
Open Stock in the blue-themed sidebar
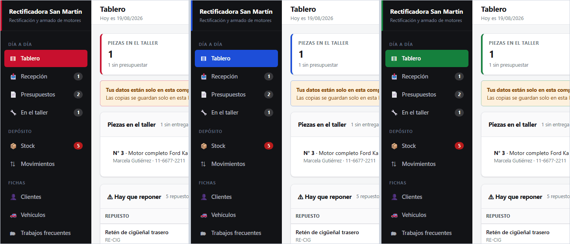pyautogui.click(x=236, y=146)
